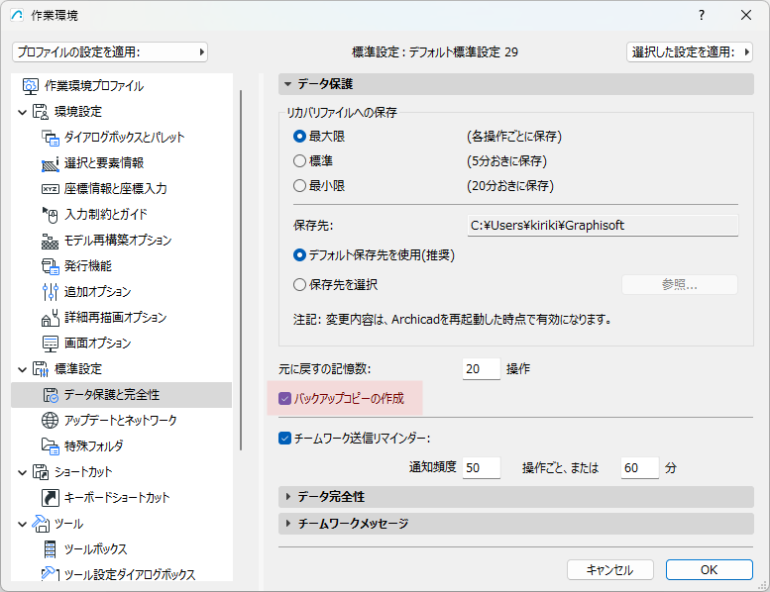Image resolution: width=770 pixels, height=592 pixels.
Task: Click the 追加オプション sliders icon
Action: click(51, 292)
